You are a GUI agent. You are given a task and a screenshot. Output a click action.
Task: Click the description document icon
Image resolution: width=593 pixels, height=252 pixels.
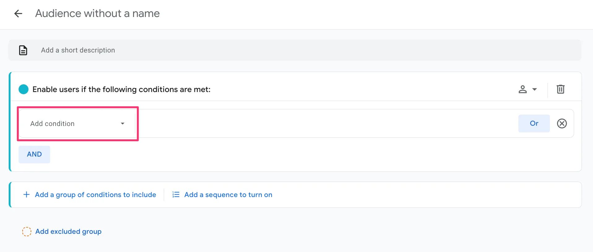click(x=23, y=50)
